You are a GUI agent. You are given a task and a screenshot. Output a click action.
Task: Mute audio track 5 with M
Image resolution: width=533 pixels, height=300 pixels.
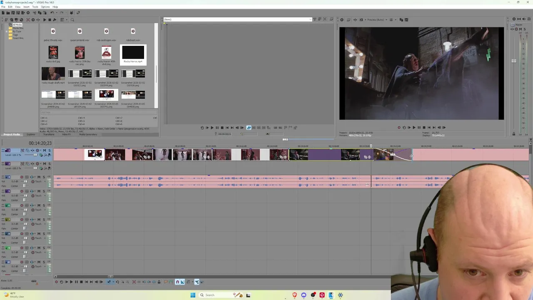(39, 191)
